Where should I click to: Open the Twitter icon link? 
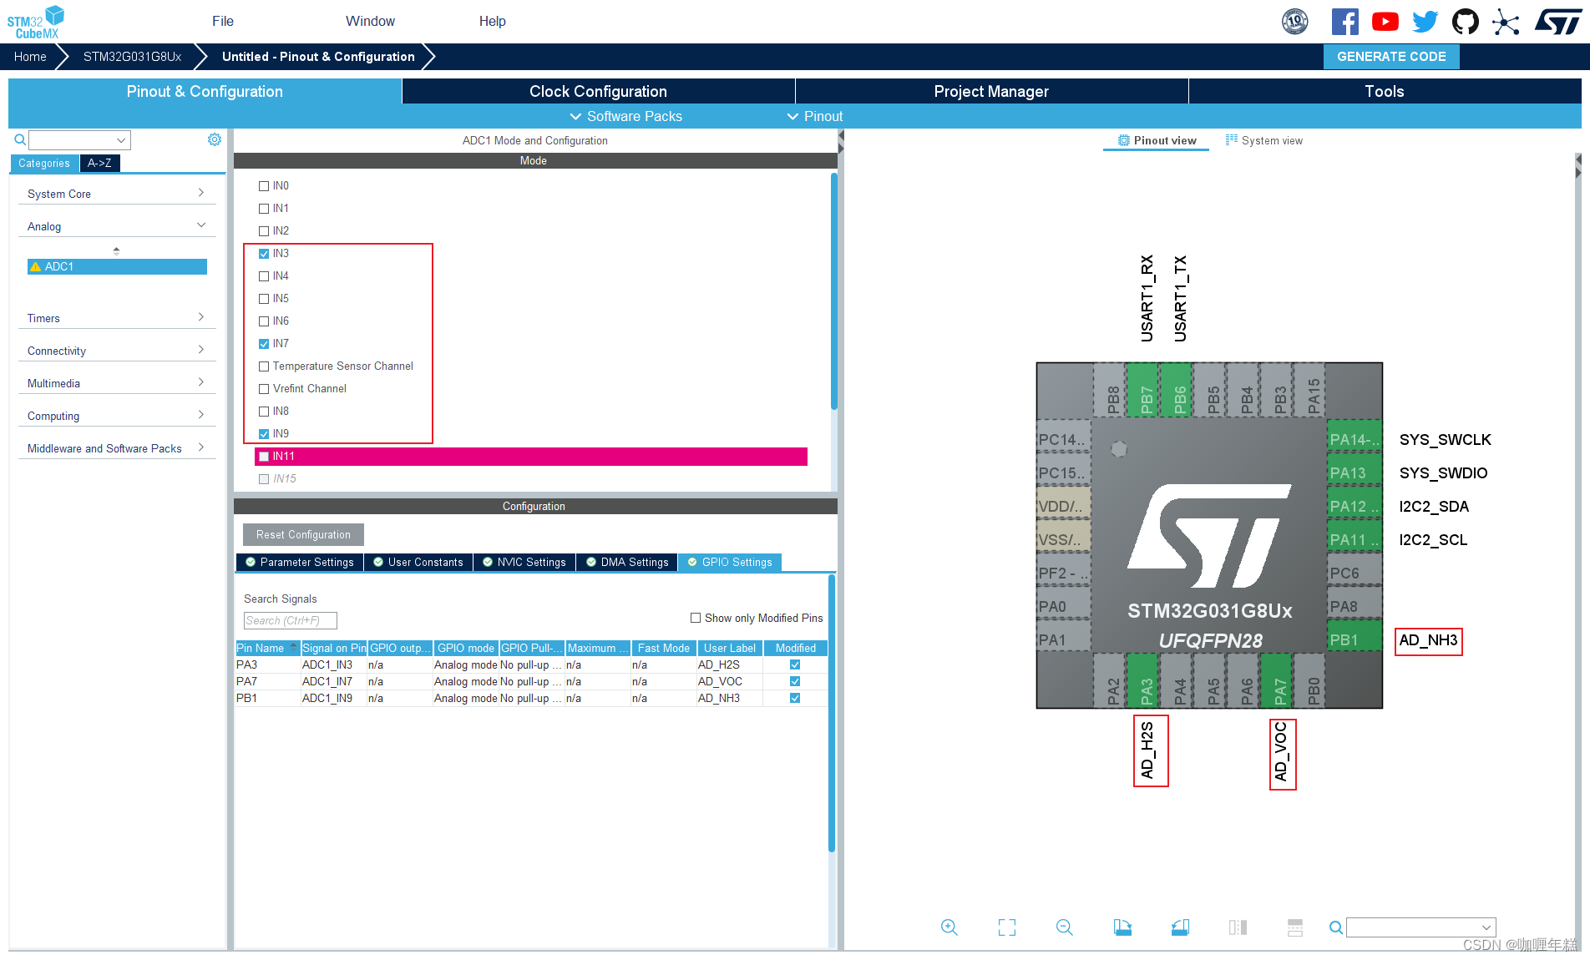[x=1425, y=22]
